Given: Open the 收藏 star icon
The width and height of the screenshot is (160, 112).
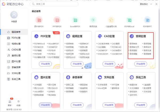Looking at the screenshot, I should [x=18, y=101].
